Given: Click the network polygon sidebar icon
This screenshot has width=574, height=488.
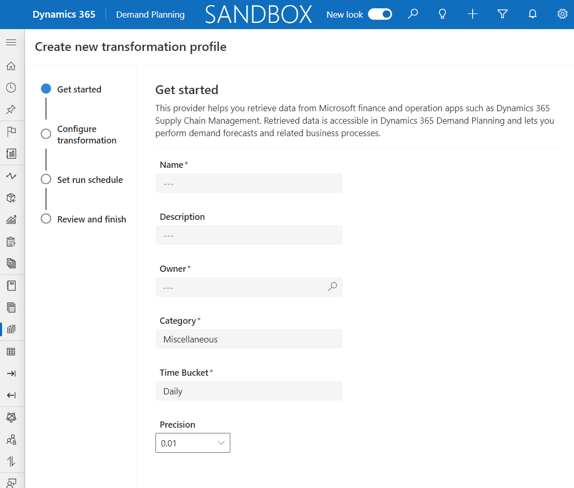Looking at the screenshot, I should [11, 417].
